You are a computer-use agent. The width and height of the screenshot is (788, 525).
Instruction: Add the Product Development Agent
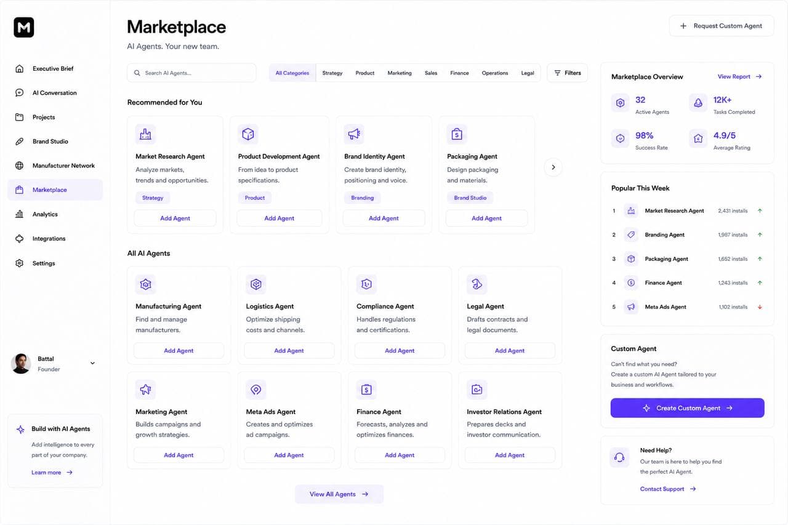pyautogui.click(x=279, y=218)
